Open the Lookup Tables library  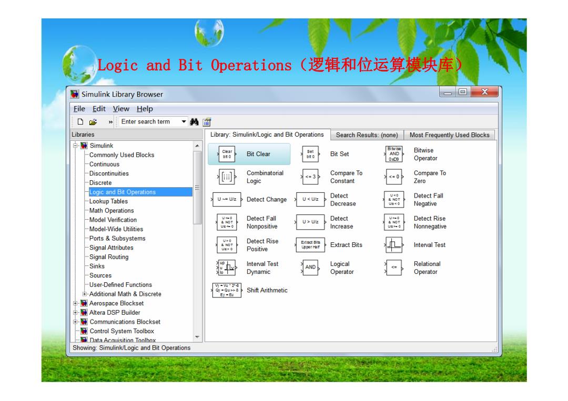[x=109, y=201]
